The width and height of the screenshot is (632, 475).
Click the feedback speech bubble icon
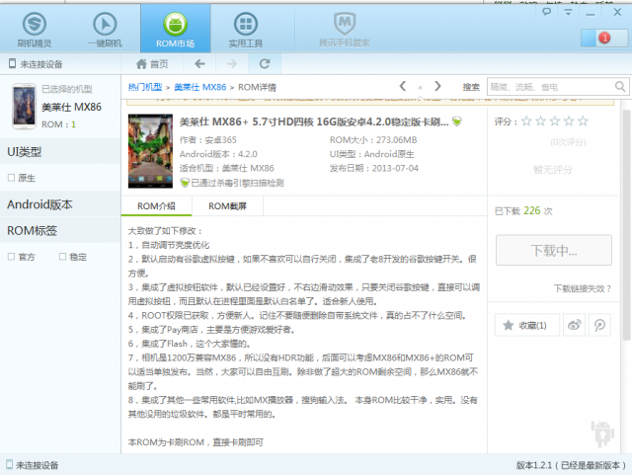pyautogui.click(x=546, y=12)
